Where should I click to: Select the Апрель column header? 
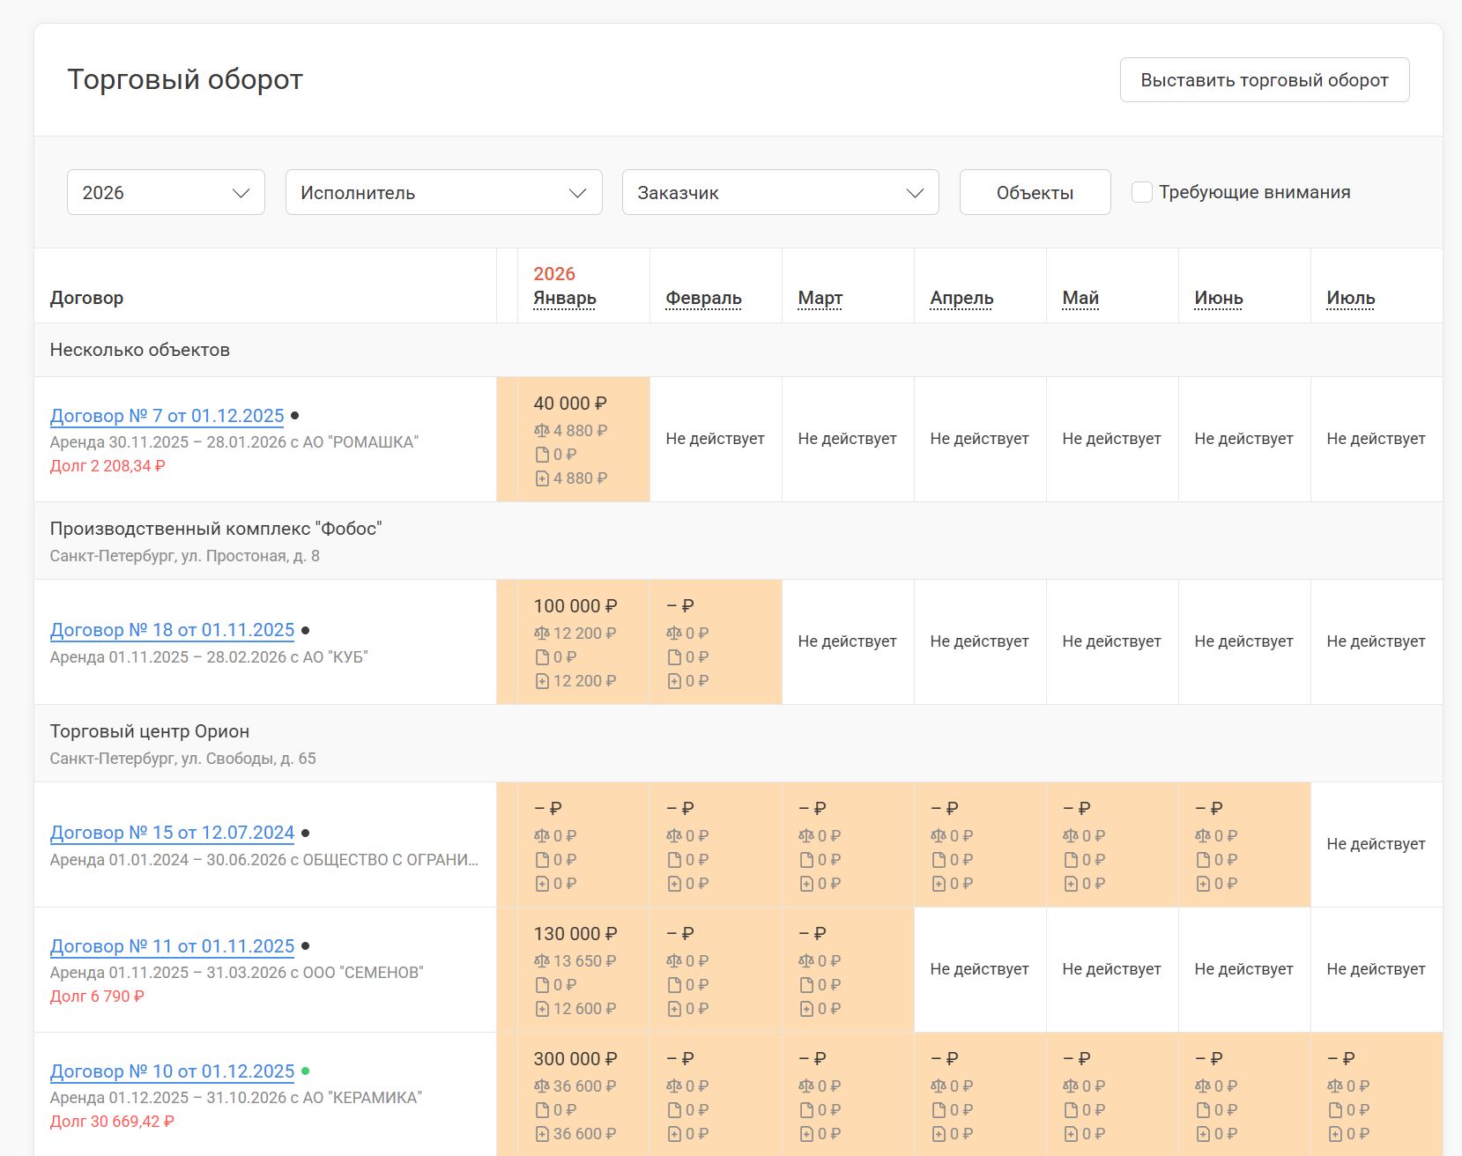click(x=961, y=298)
